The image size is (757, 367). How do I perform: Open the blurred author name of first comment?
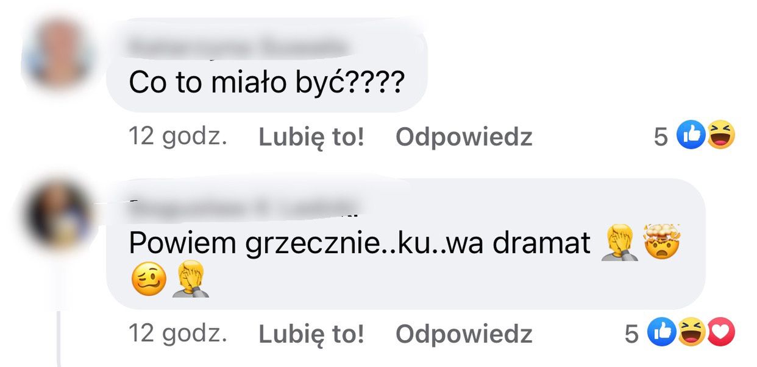(x=239, y=46)
